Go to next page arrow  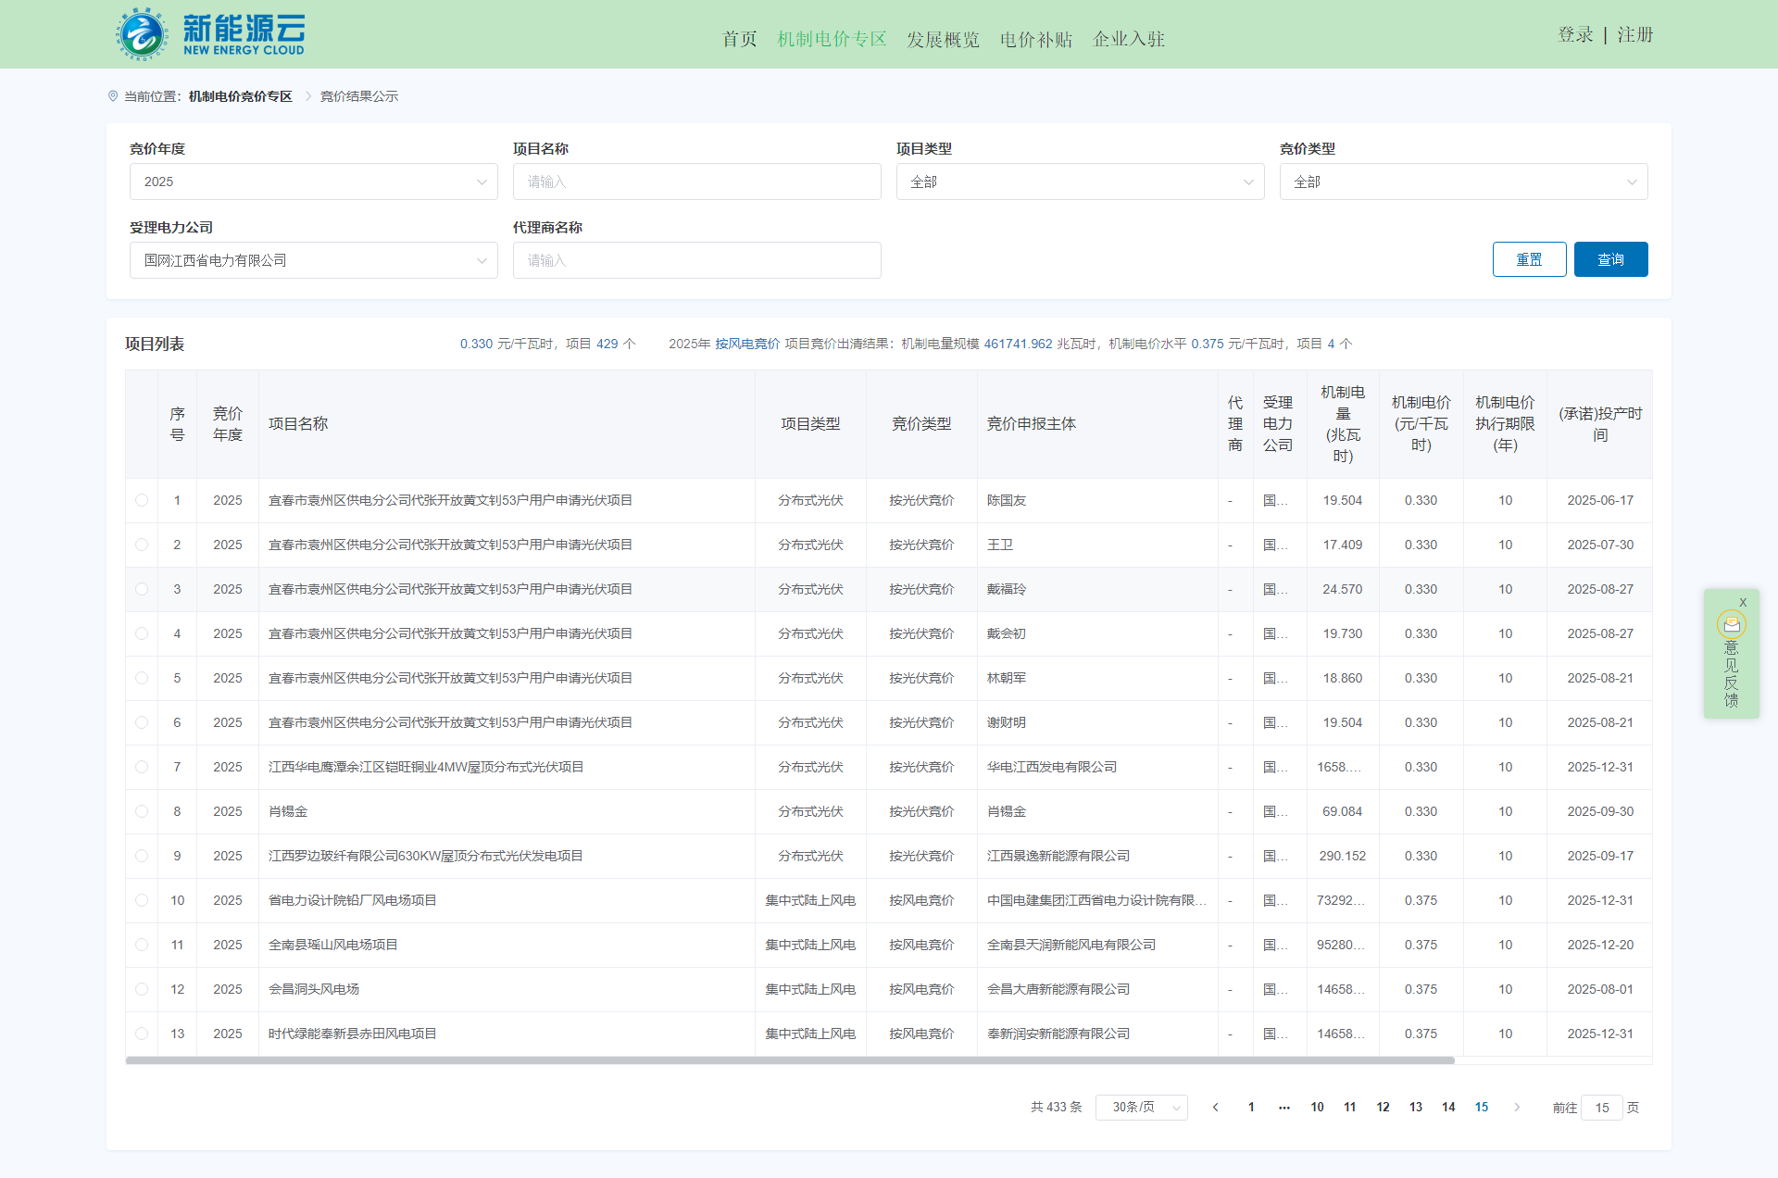(1517, 1108)
